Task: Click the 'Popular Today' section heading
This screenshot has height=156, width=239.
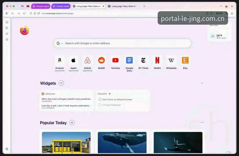Action: (x=53, y=123)
